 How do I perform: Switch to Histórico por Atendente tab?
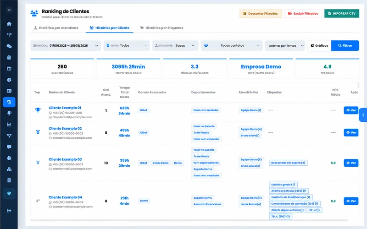[x=56, y=28]
